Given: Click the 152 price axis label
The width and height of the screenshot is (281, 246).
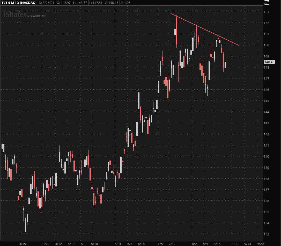Looking at the screenshot, I should [267, 23].
